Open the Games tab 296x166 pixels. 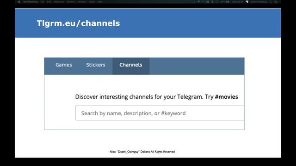pos(64,65)
